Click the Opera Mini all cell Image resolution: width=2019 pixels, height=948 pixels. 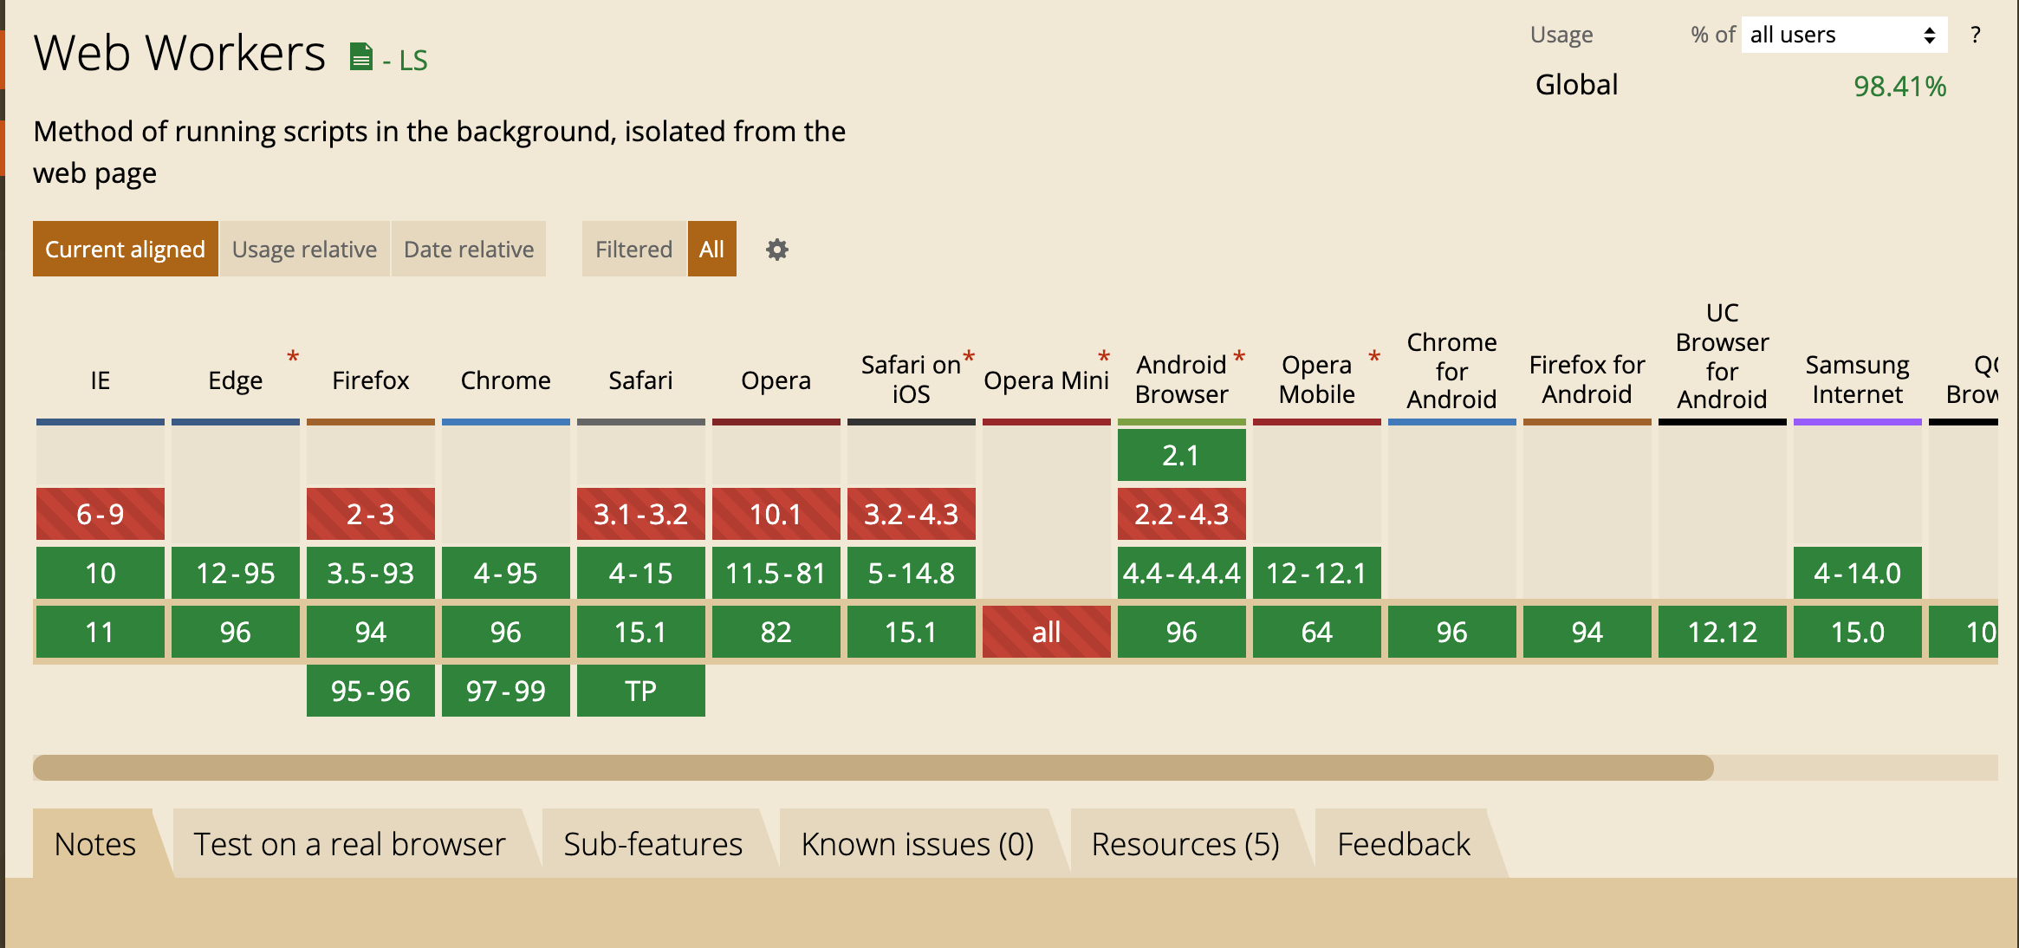pos(1047,632)
